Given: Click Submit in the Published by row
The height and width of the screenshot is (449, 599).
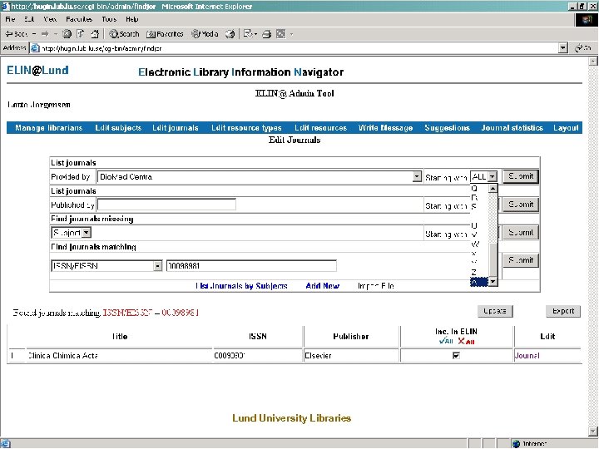Looking at the screenshot, I should (521, 205).
